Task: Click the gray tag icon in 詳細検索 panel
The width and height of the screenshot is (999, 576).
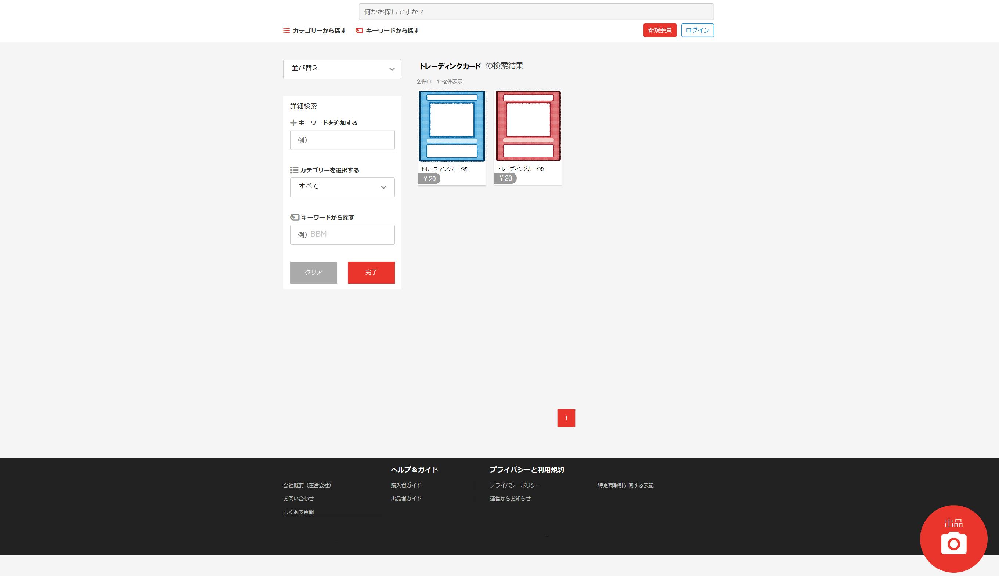Action: [295, 217]
